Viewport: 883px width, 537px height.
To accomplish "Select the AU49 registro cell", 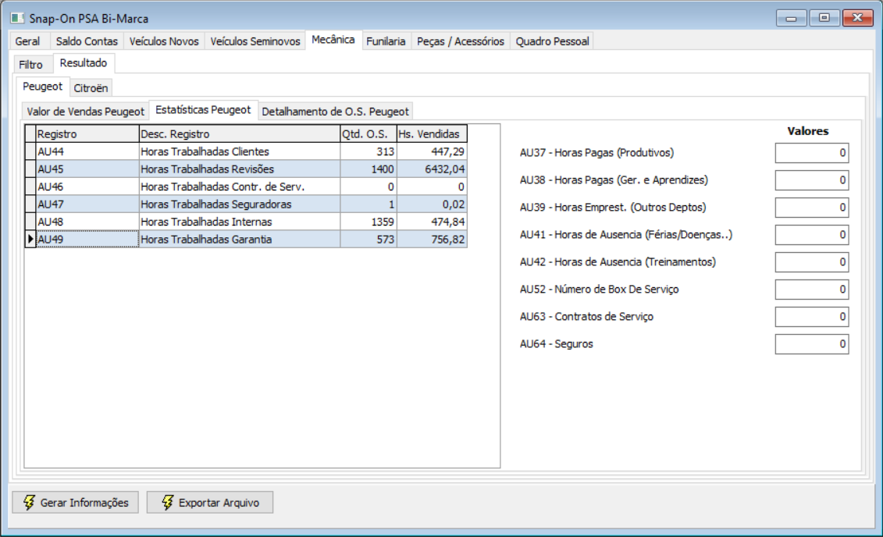I will pos(87,239).
